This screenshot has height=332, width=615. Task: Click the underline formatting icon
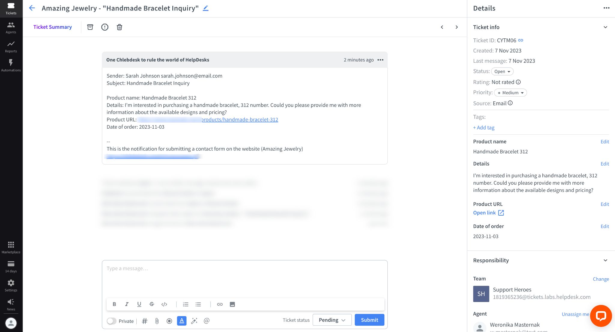pyautogui.click(x=139, y=305)
